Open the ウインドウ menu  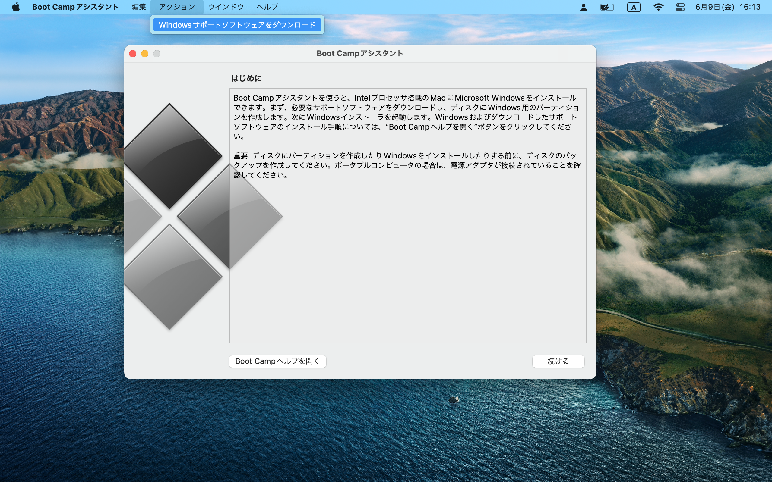pyautogui.click(x=226, y=7)
